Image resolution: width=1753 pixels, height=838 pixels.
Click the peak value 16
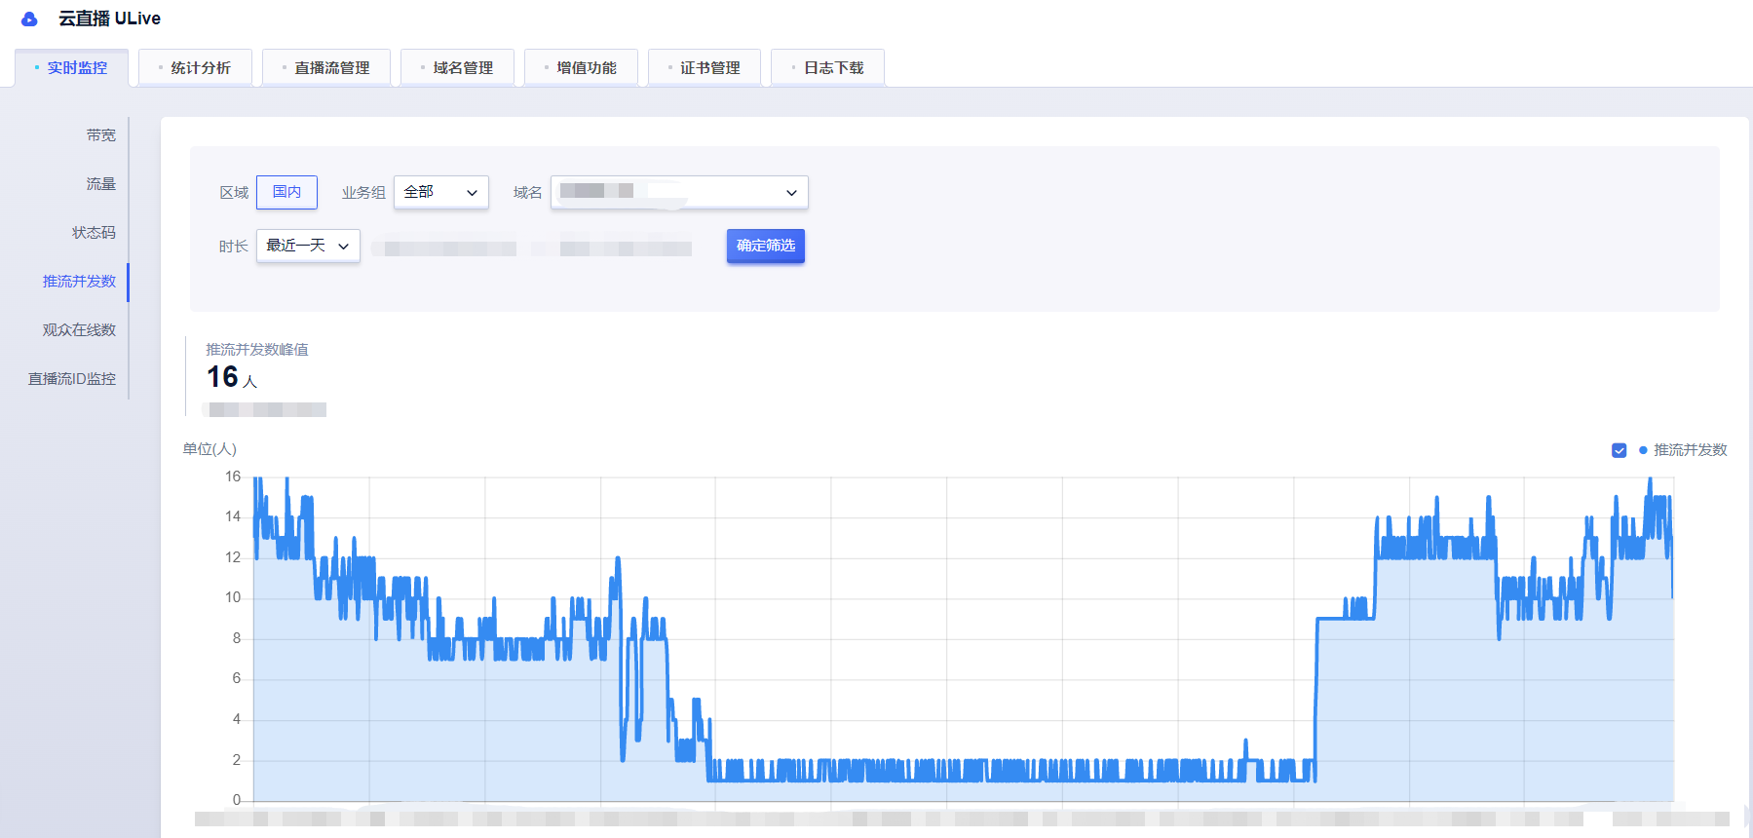[x=222, y=377]
